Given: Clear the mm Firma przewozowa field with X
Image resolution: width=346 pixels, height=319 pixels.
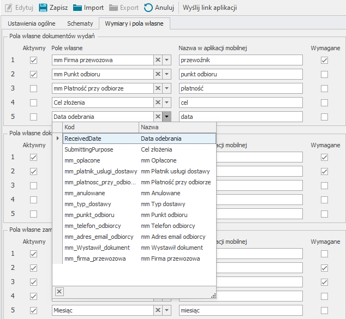Looking at the screenshot, I should pos(157,60).
